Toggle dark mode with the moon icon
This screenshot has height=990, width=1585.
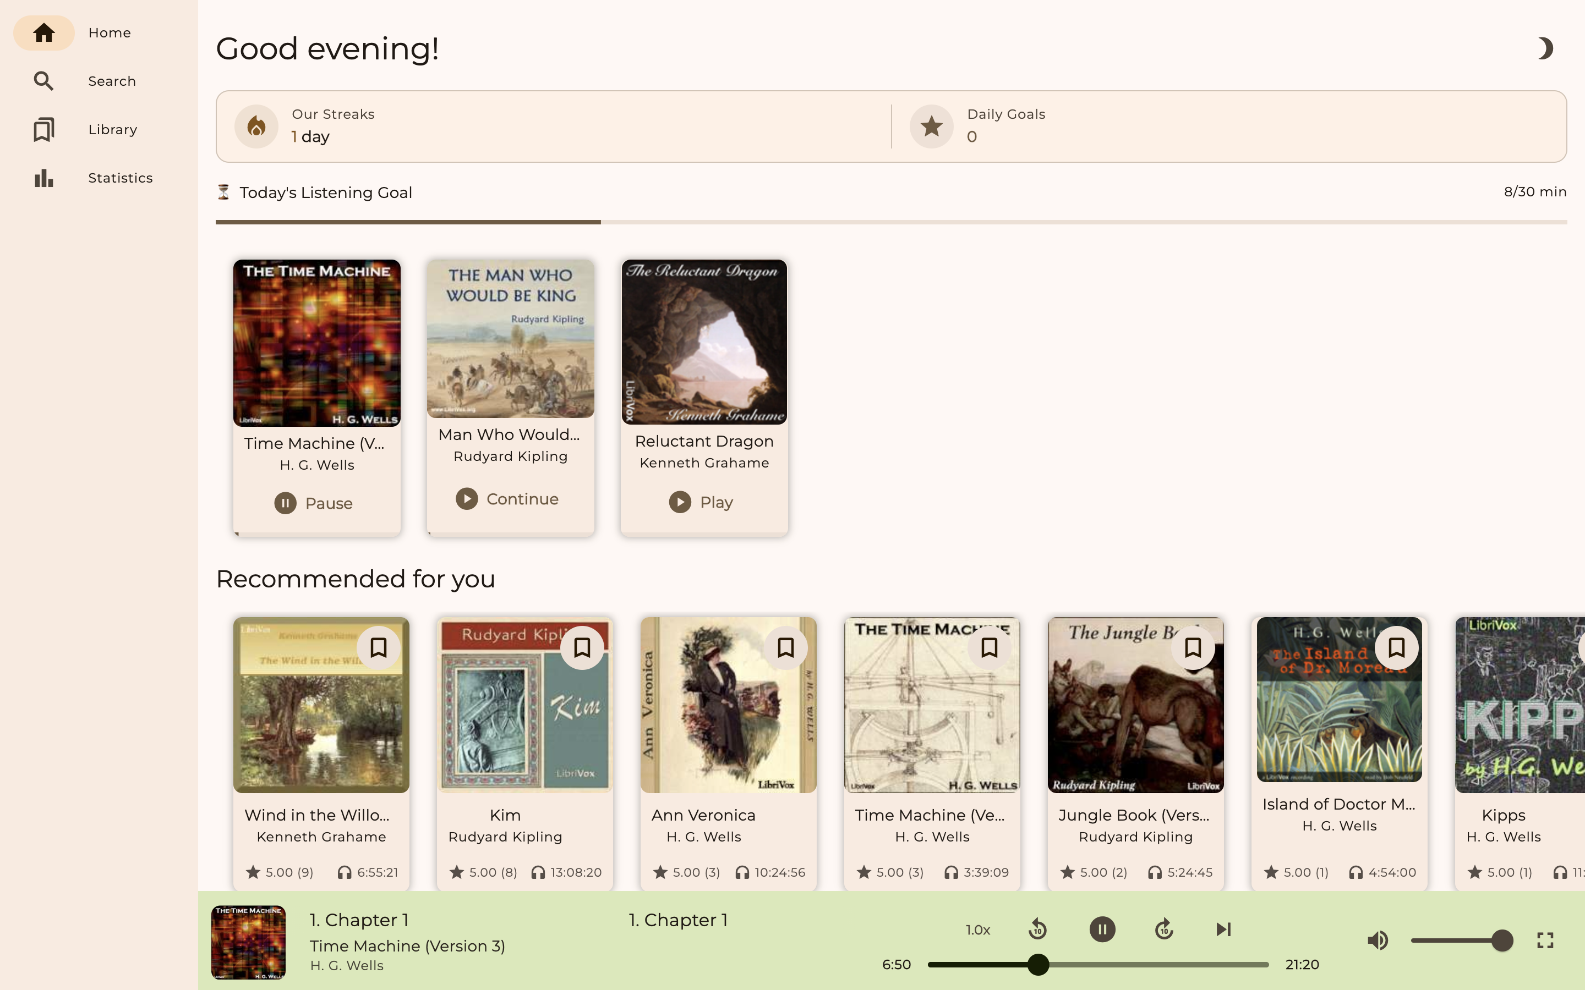(x=1545, y=48)
